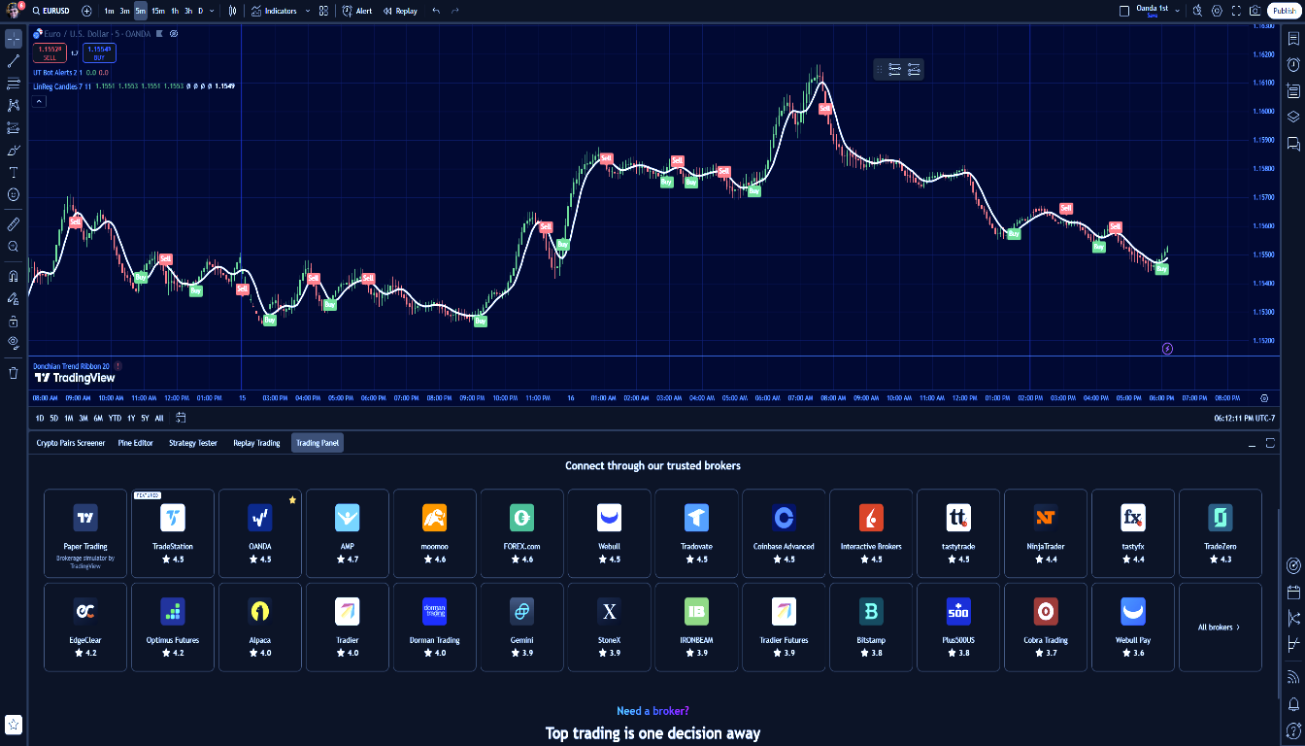The width and height of the screenshot is (1305, 746).
Task: Choose the OANDA broker card
Action: [x=260, y=533]
